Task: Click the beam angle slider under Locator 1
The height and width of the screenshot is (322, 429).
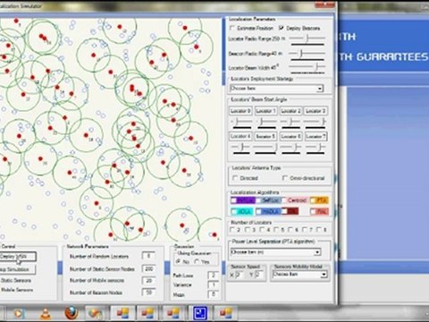Action: coord(266,122)
